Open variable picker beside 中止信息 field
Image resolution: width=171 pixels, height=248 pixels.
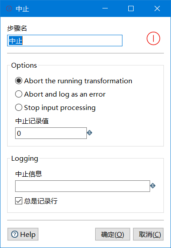point(153,186)
